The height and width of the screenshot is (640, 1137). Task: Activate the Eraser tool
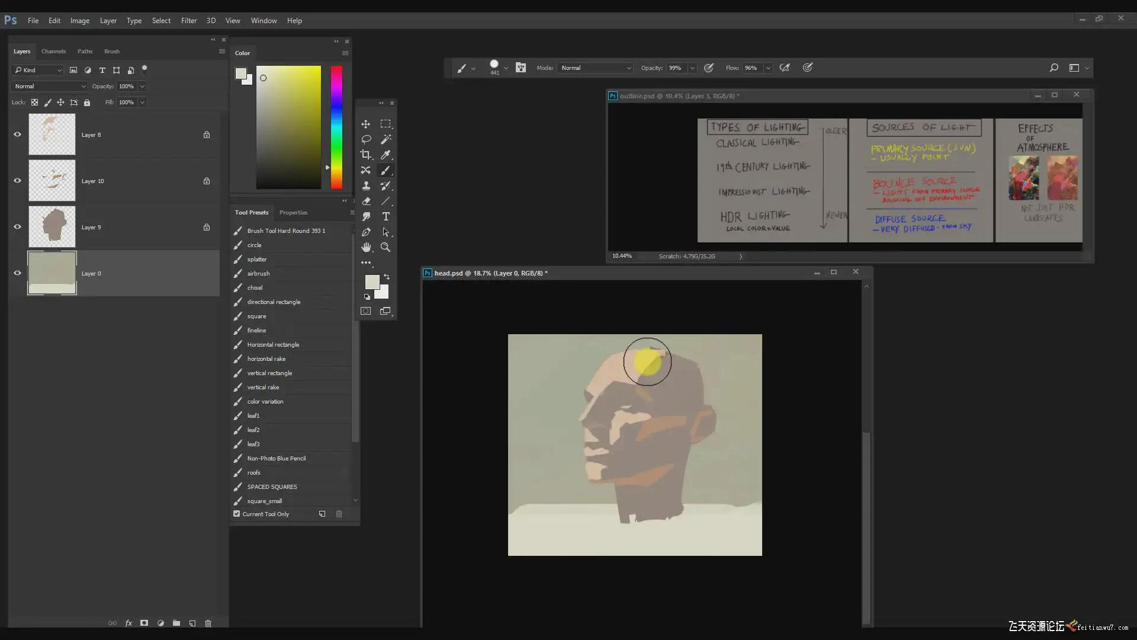366,201
